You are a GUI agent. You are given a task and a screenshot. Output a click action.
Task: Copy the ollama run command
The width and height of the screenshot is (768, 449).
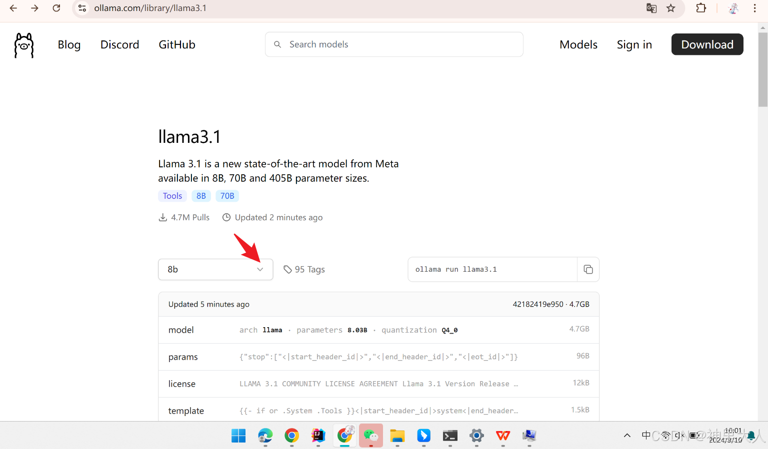pyautogui.click(x=588, y=269)
